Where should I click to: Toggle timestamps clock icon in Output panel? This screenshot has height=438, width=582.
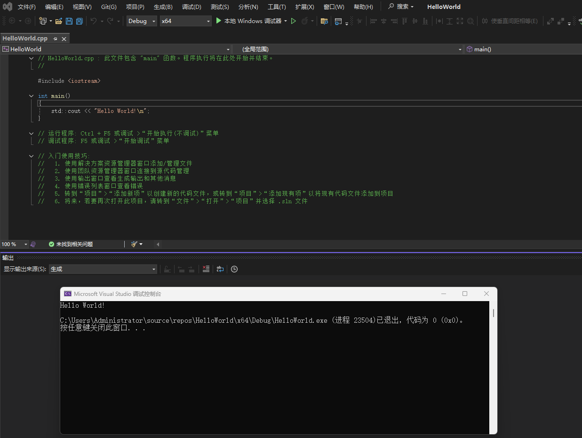(234, 269)
